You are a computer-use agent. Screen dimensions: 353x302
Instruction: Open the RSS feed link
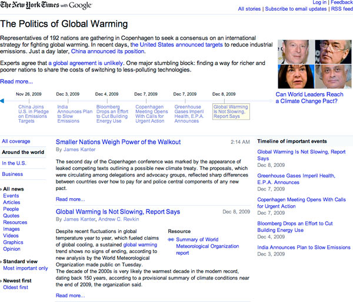pyautogui.click(x=342, y=9)
